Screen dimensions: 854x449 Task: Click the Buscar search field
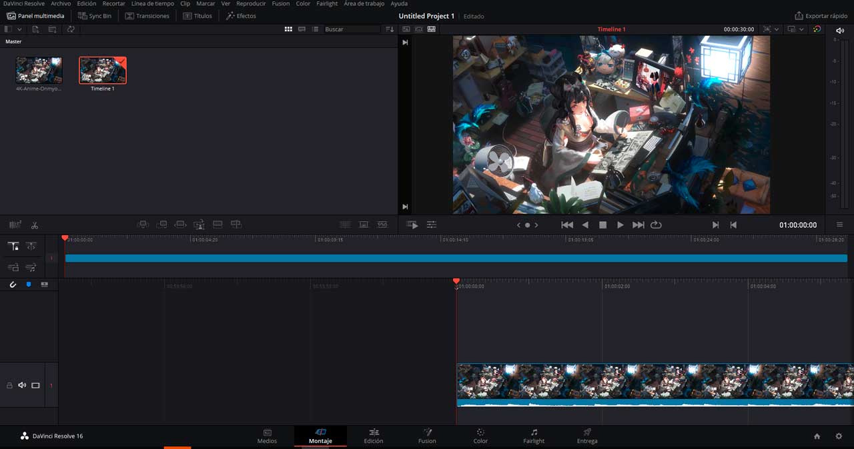[351, 29]
